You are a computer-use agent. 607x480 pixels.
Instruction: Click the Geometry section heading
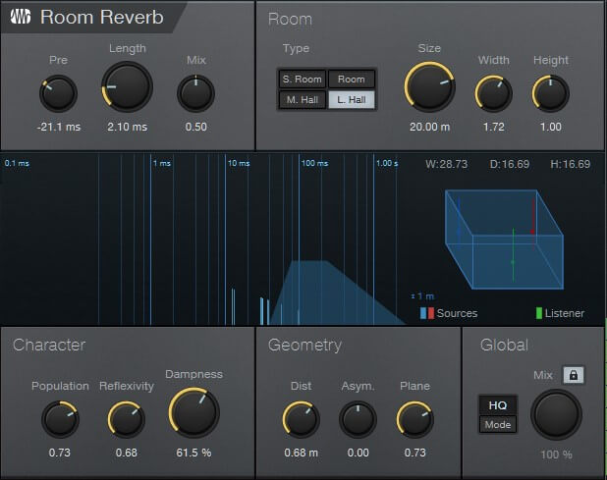(x=304, y=345)
